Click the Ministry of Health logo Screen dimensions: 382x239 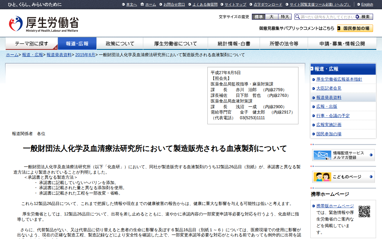44,24
